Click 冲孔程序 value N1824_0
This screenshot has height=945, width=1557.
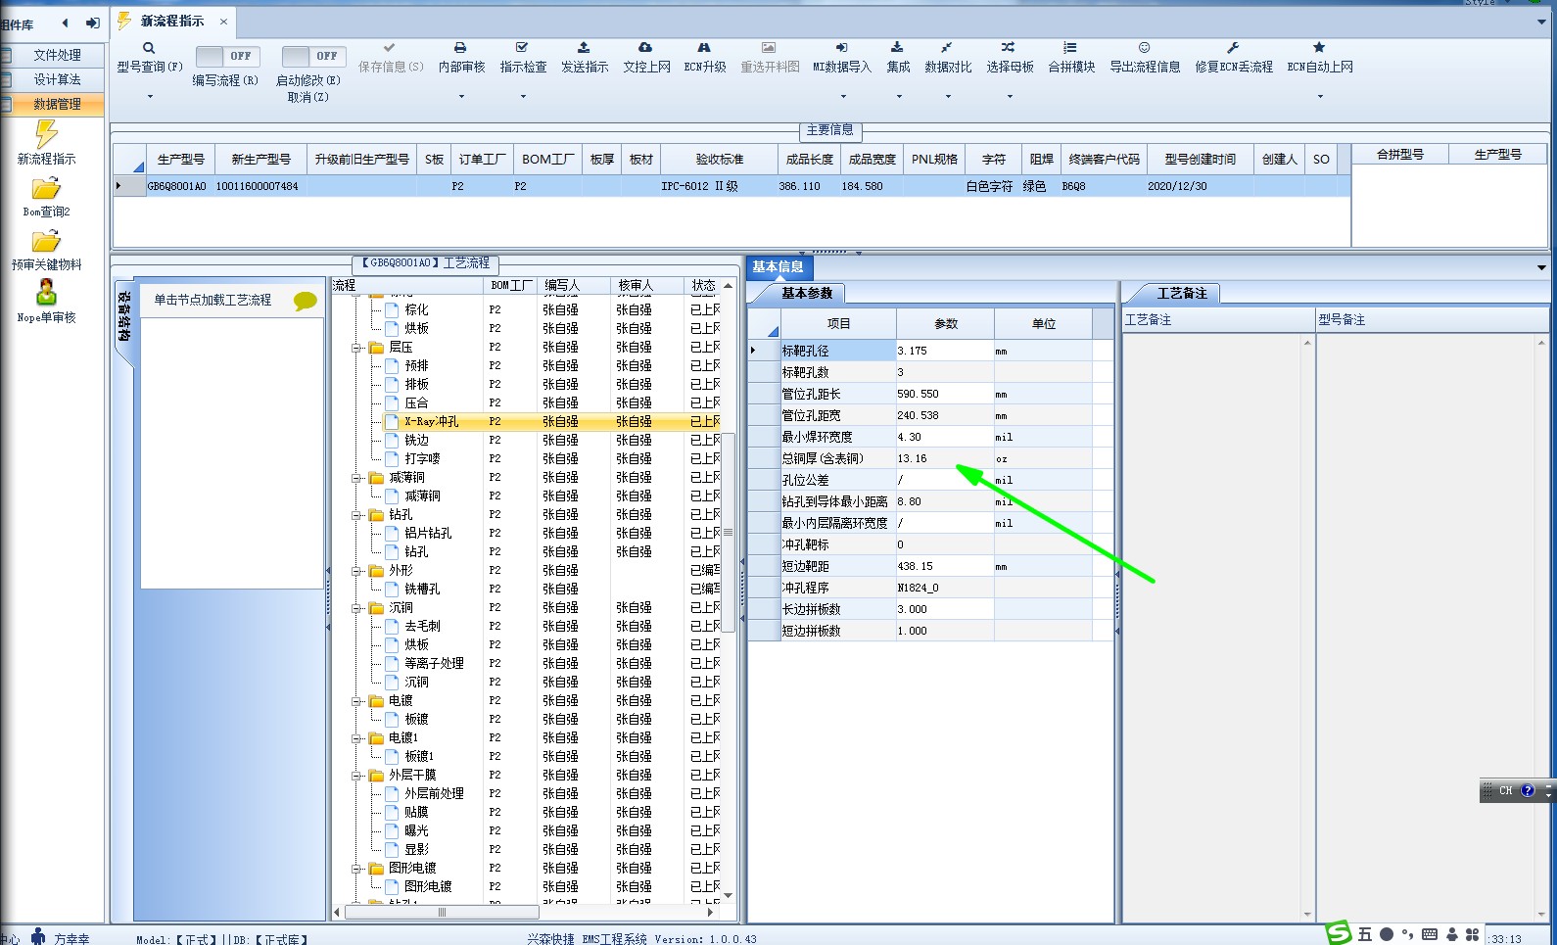click(x=944, y=588)
